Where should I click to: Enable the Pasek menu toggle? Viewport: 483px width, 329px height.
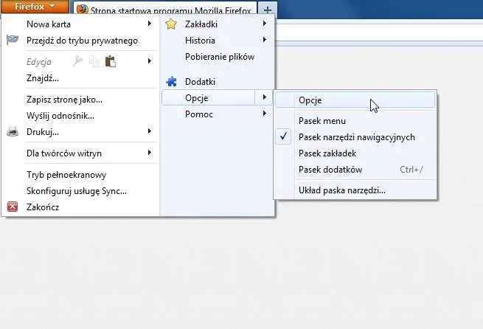[322, 121]
